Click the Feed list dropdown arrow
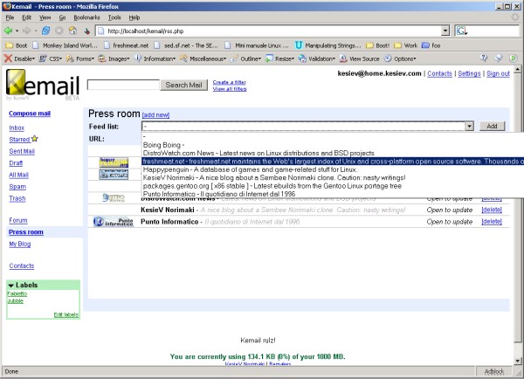Image resolution: width=524 pixels, height=379 pixels. pyautogui.click(x=470, y=126)
